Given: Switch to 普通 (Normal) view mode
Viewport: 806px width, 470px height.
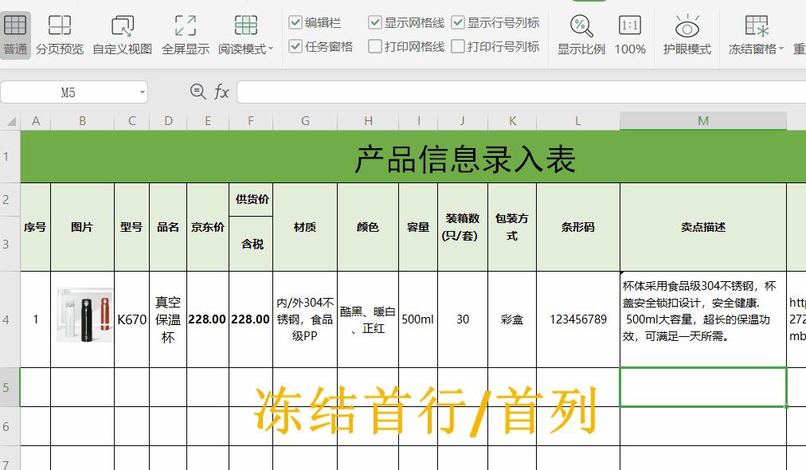Looking at the screenshot, I should coord(15,32).
